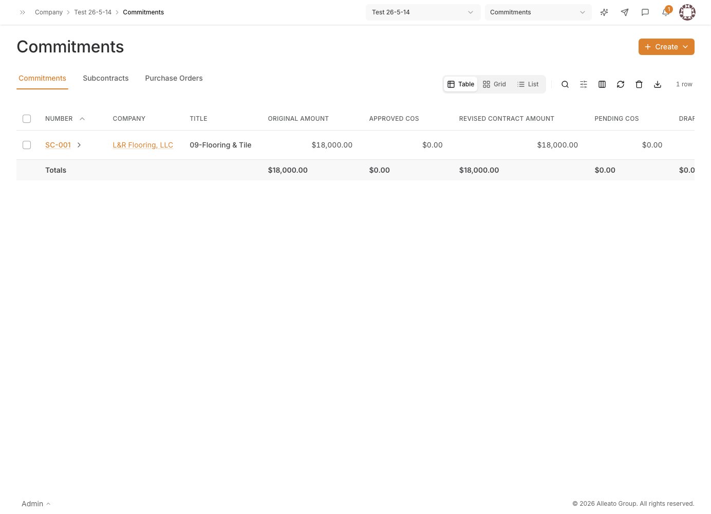Image resolution: width=711 pixels, height=514 pixels.
Task: Click the 09-Flooring & Tile title cell
Action: click(x=220, y=145)
